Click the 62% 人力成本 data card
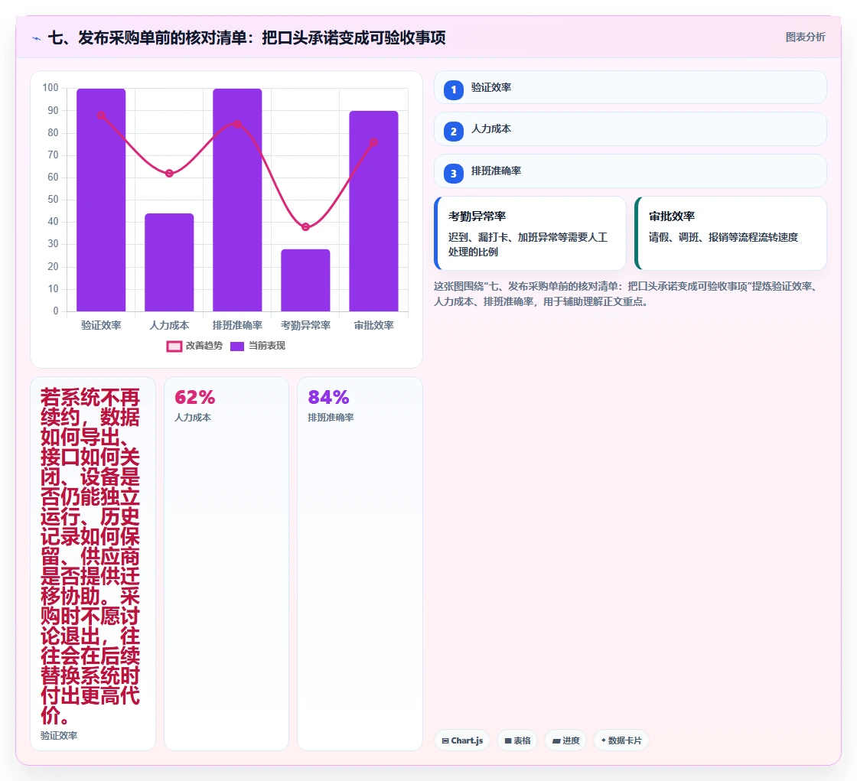This screenshot has width=857, height=781. 226,564
